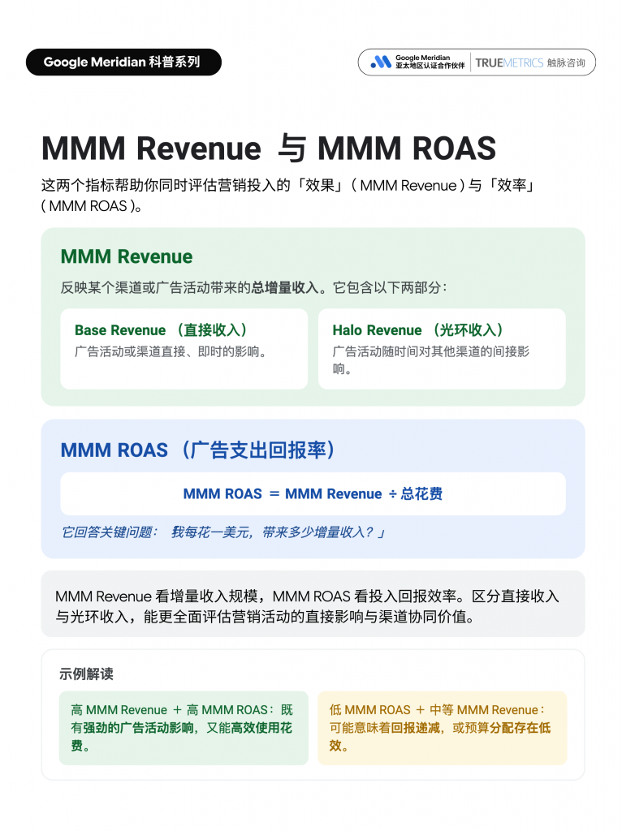The height and width of the screenshot is (831, 622).
Task: Click the text 广告活动或渠道直接、即时的影响
Action: click(x=171, y=351)
